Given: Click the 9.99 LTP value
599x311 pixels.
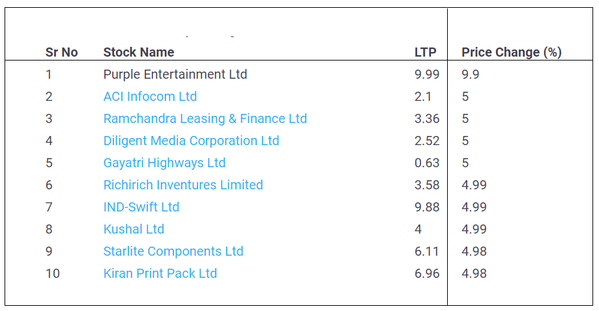Looking at the screenshot, I should (427, 74).
